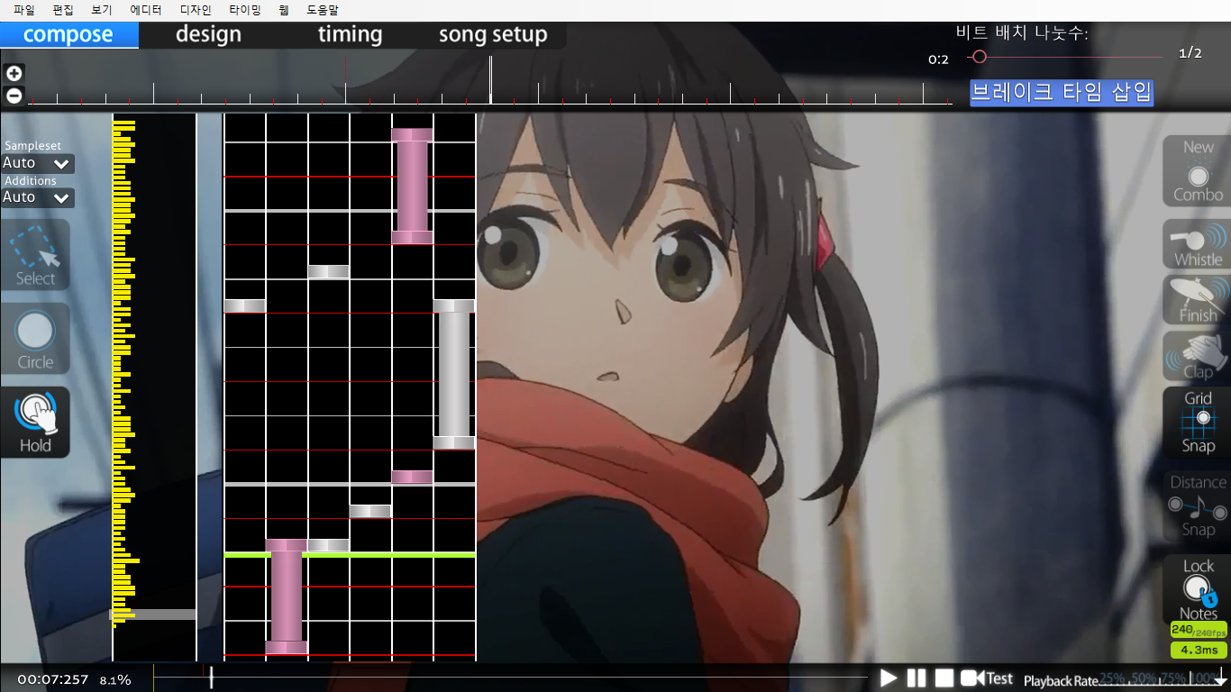Open the 편집 menu
Viewport: 1231px width, 692px height.
click(63, 10)
